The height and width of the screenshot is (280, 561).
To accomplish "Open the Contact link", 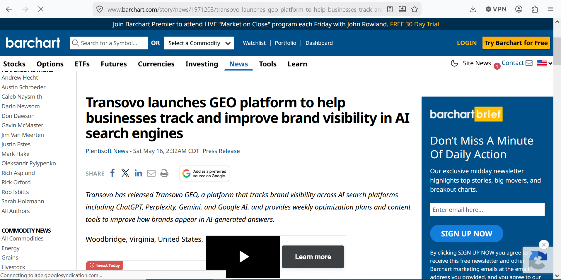I will [517, 63].
